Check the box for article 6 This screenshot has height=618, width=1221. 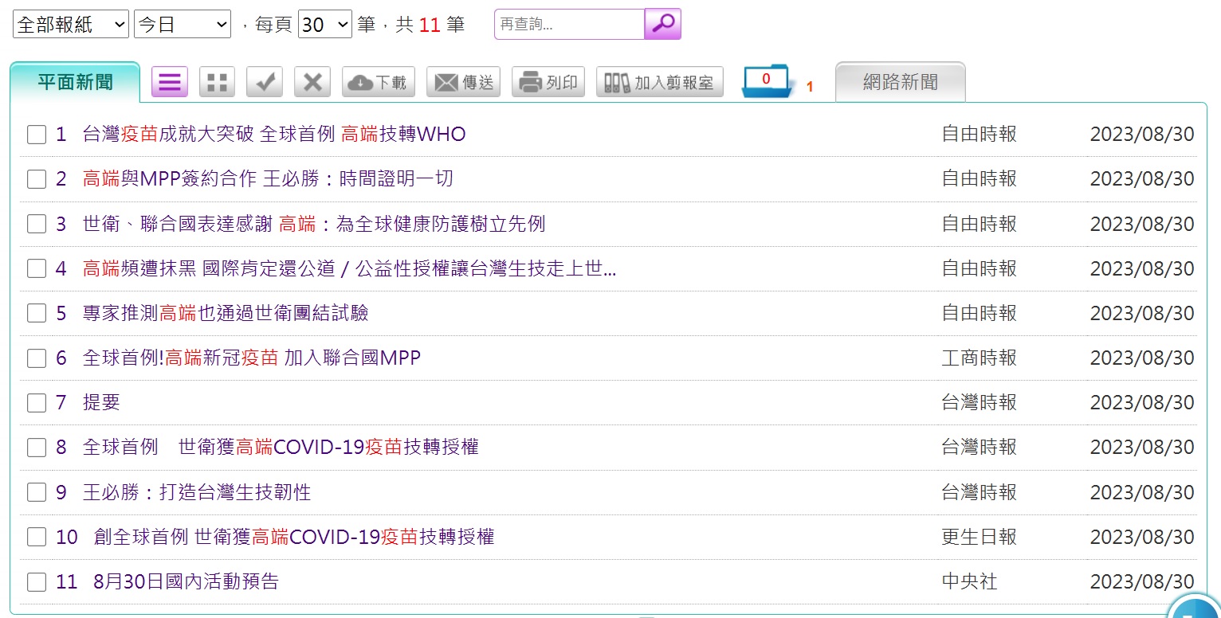37,358
